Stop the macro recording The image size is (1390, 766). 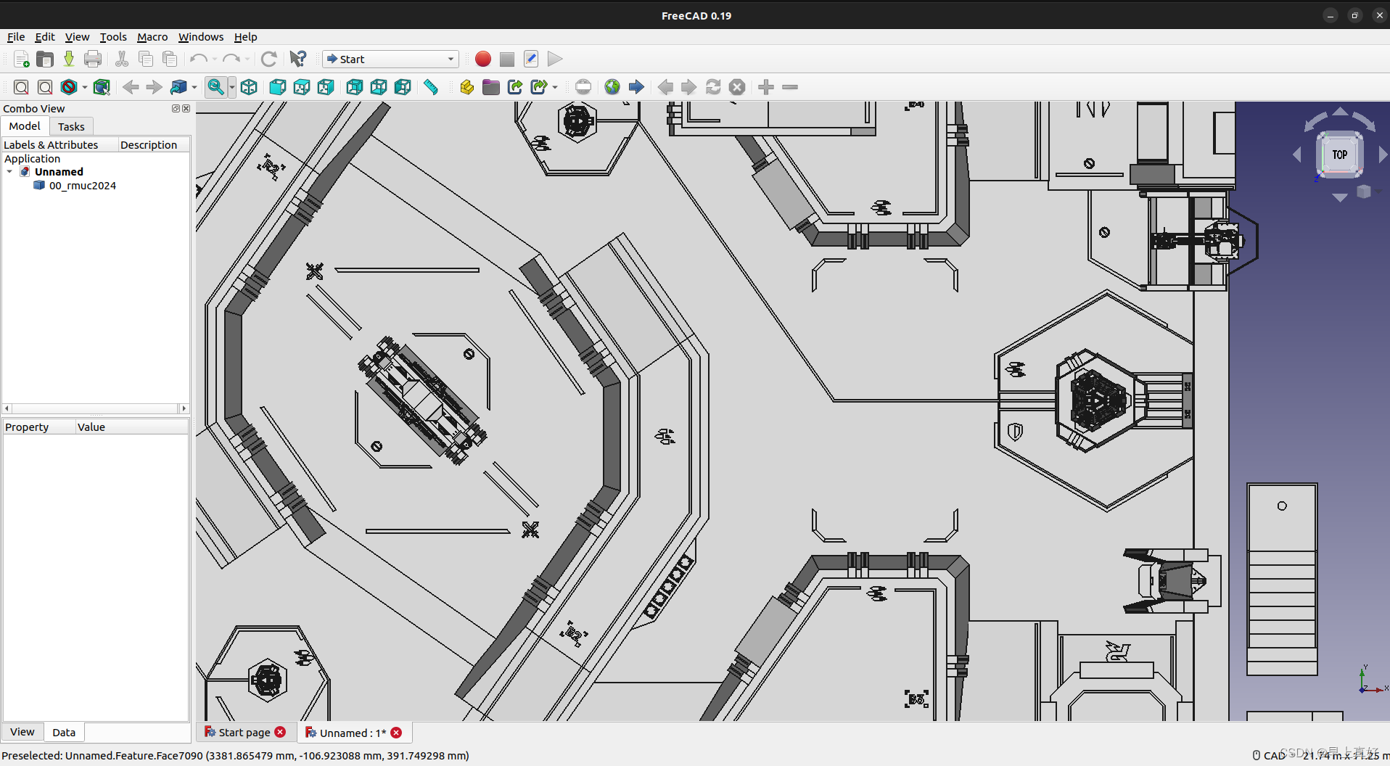tap(506, 59)
